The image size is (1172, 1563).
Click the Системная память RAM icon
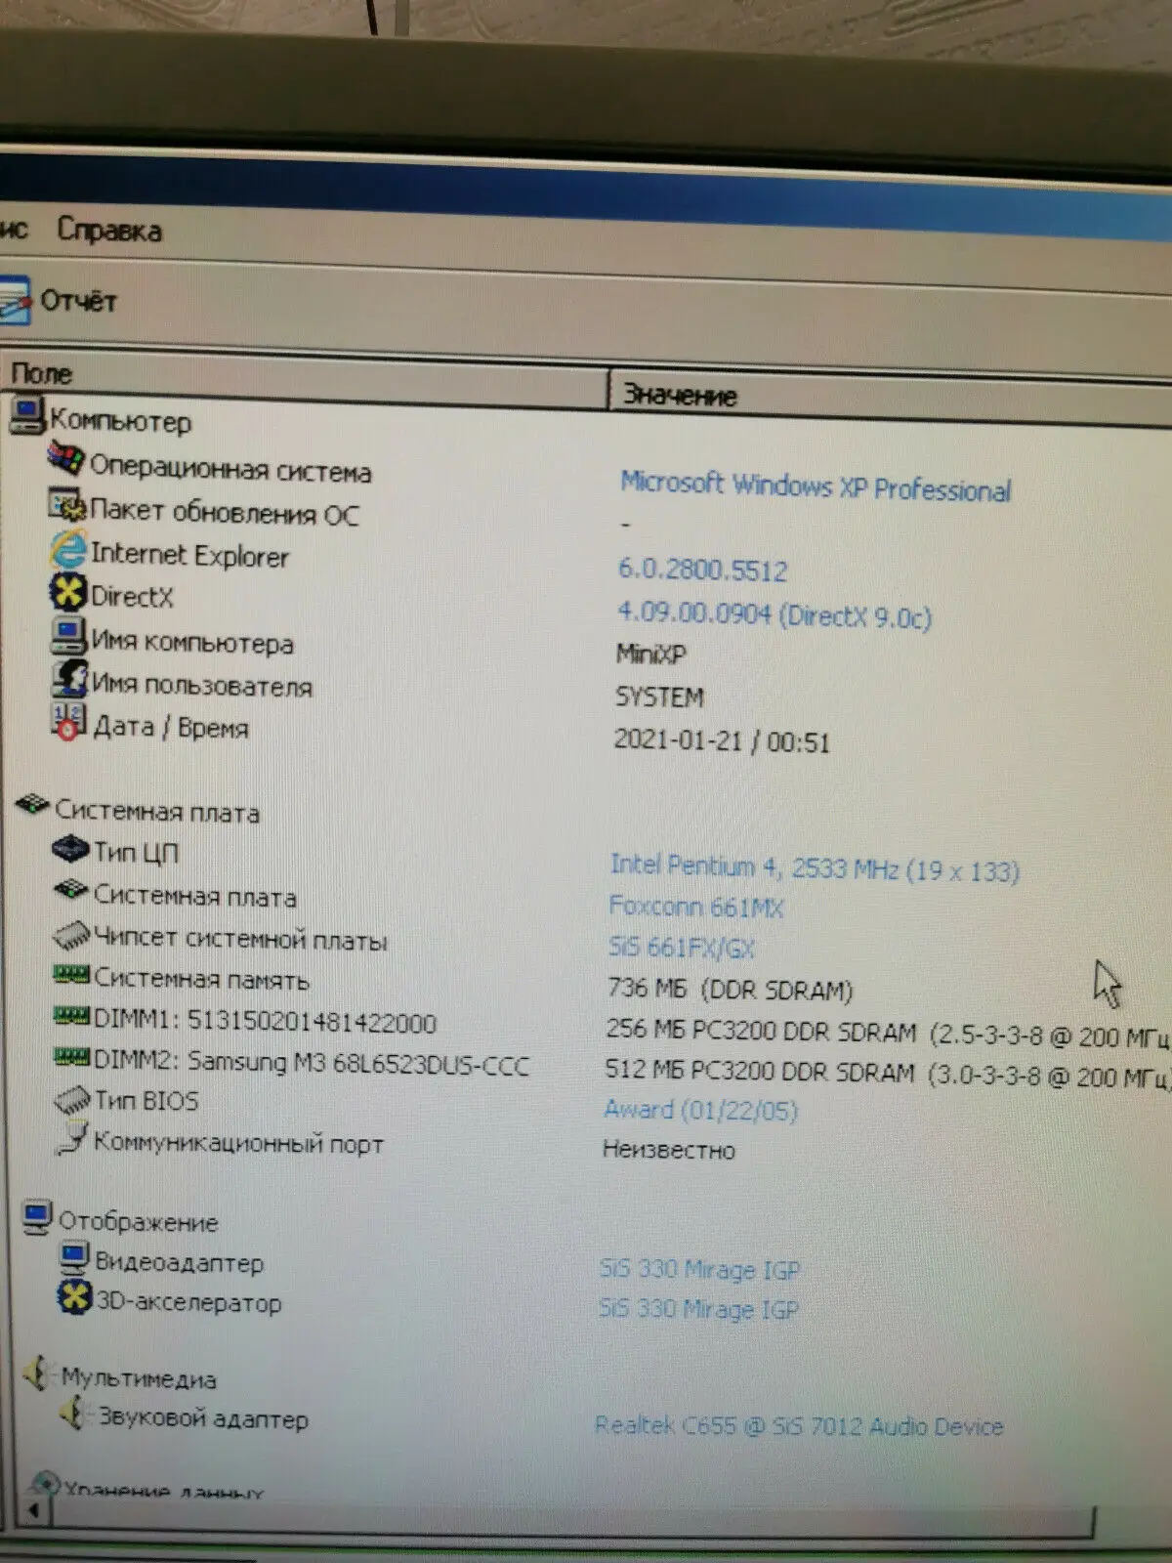71,974
